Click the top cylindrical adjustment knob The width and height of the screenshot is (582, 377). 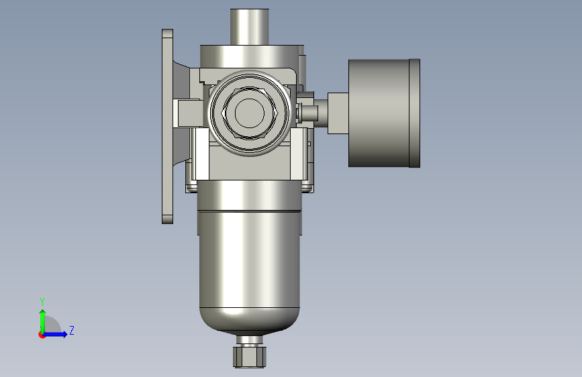pyautogui.click(x=250, y=27)
